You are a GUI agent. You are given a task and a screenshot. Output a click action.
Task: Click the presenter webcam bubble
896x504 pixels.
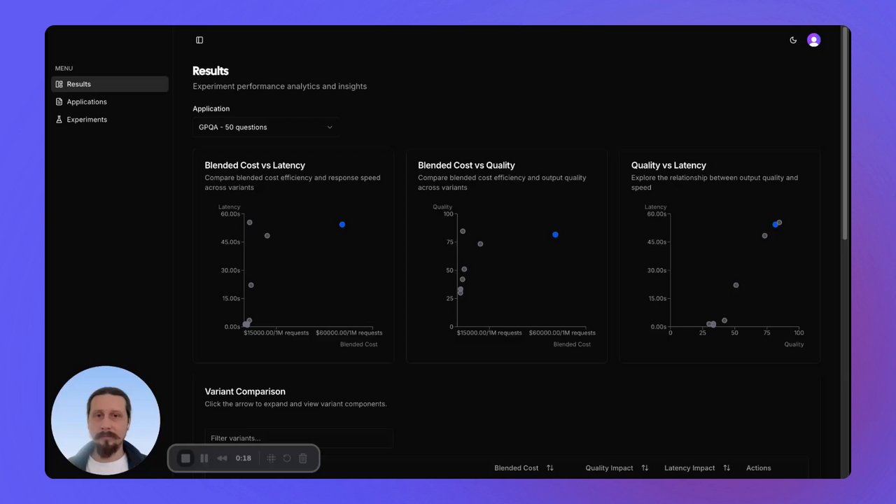coord(106,420)
